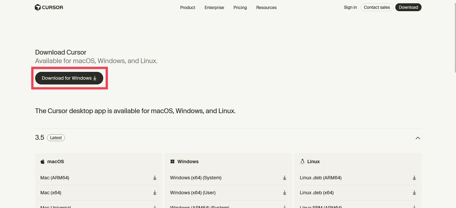
Task: Click the Latest badge next to 3.5
Action: [56, 138]
